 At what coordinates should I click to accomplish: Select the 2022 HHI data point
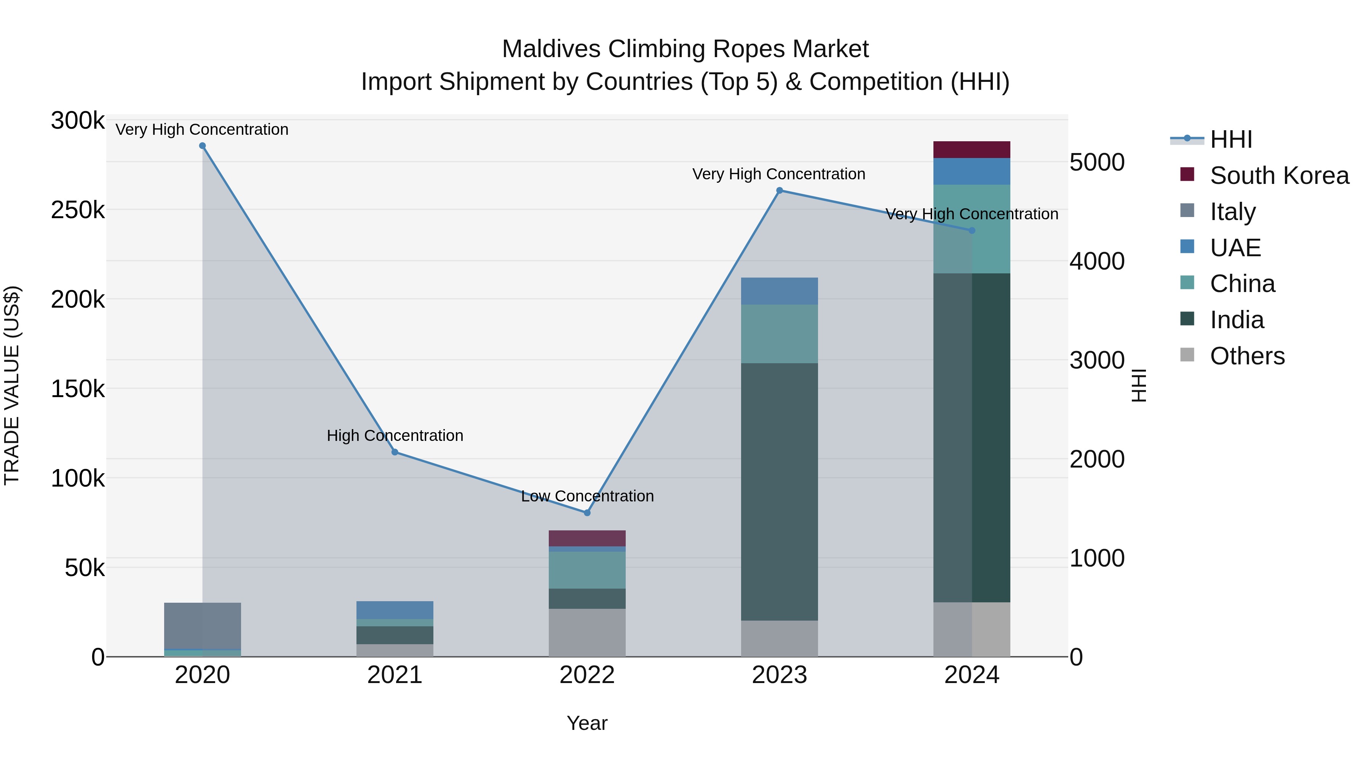tap(587, 513)
